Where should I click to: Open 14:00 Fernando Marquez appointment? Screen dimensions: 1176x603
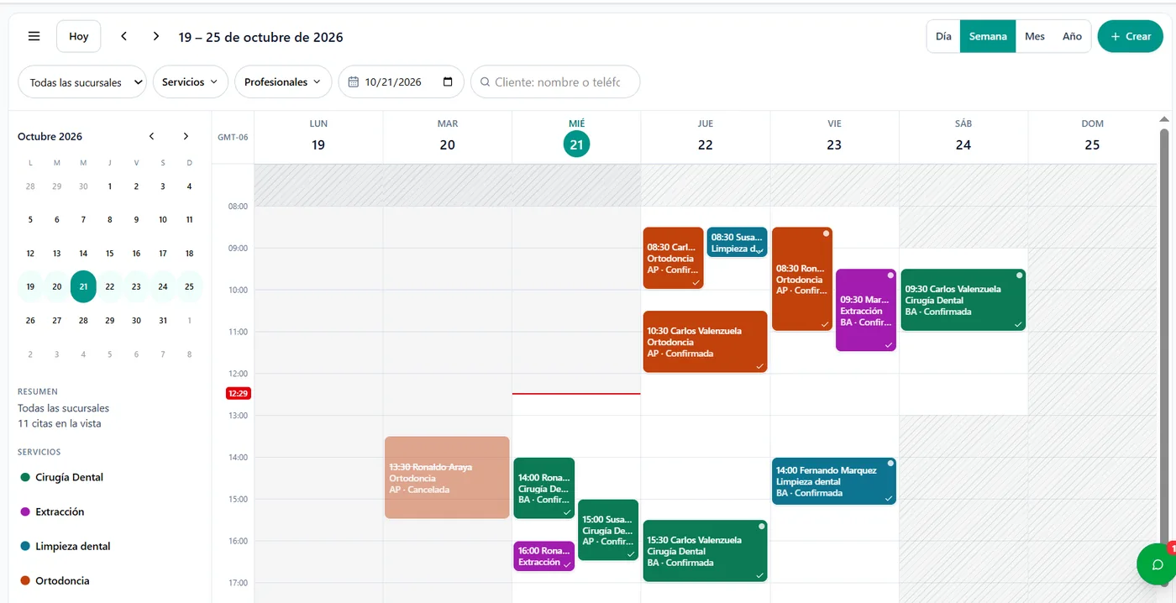pos(834,481)
